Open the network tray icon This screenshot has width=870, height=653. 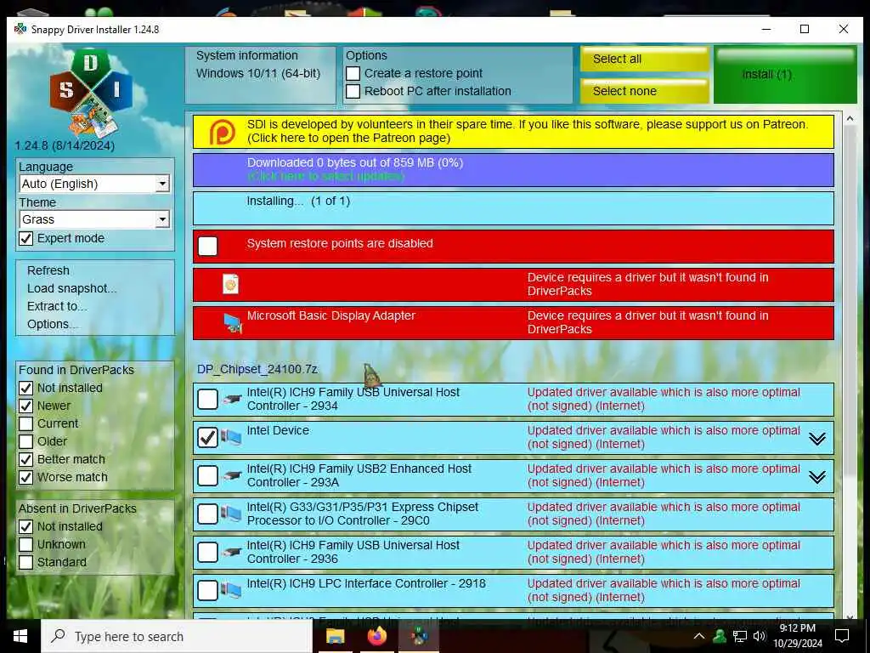click(x=740, y=636)
